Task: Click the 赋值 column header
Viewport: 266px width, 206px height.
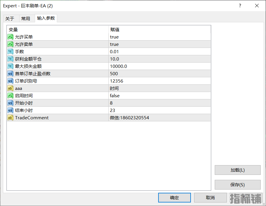Action: [x=160, y=29]
